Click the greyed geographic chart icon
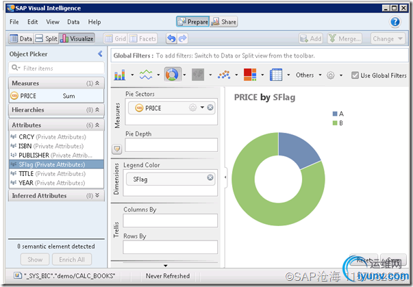 [198, 75]
